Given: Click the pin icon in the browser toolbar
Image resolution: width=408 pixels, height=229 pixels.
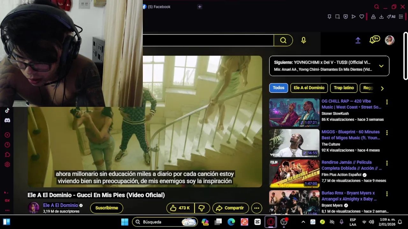Looking at the screenshot, I should (330, 17).
